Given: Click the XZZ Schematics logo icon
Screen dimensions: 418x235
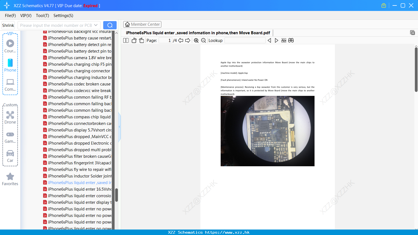Looking at the screenshot, I should click(x=7, y=5).
